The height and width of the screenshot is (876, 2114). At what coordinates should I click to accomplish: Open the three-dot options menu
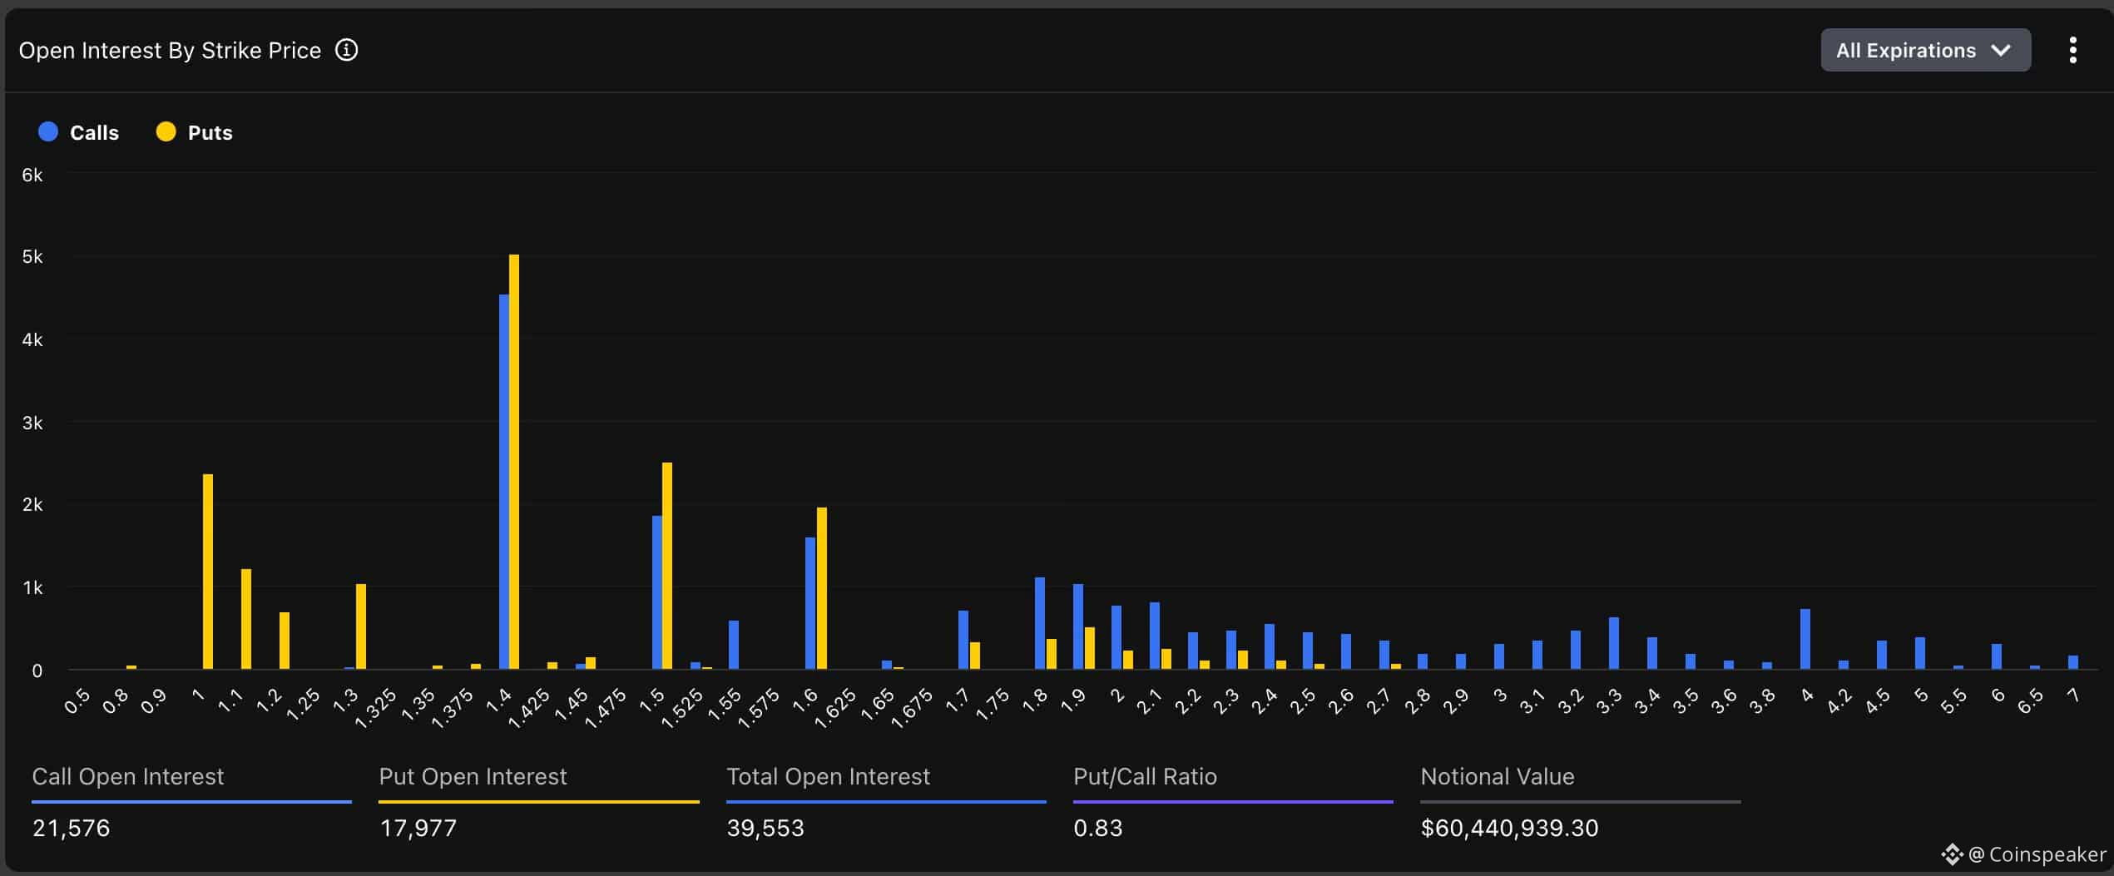pyautogui.click(x=2072, y=51)
